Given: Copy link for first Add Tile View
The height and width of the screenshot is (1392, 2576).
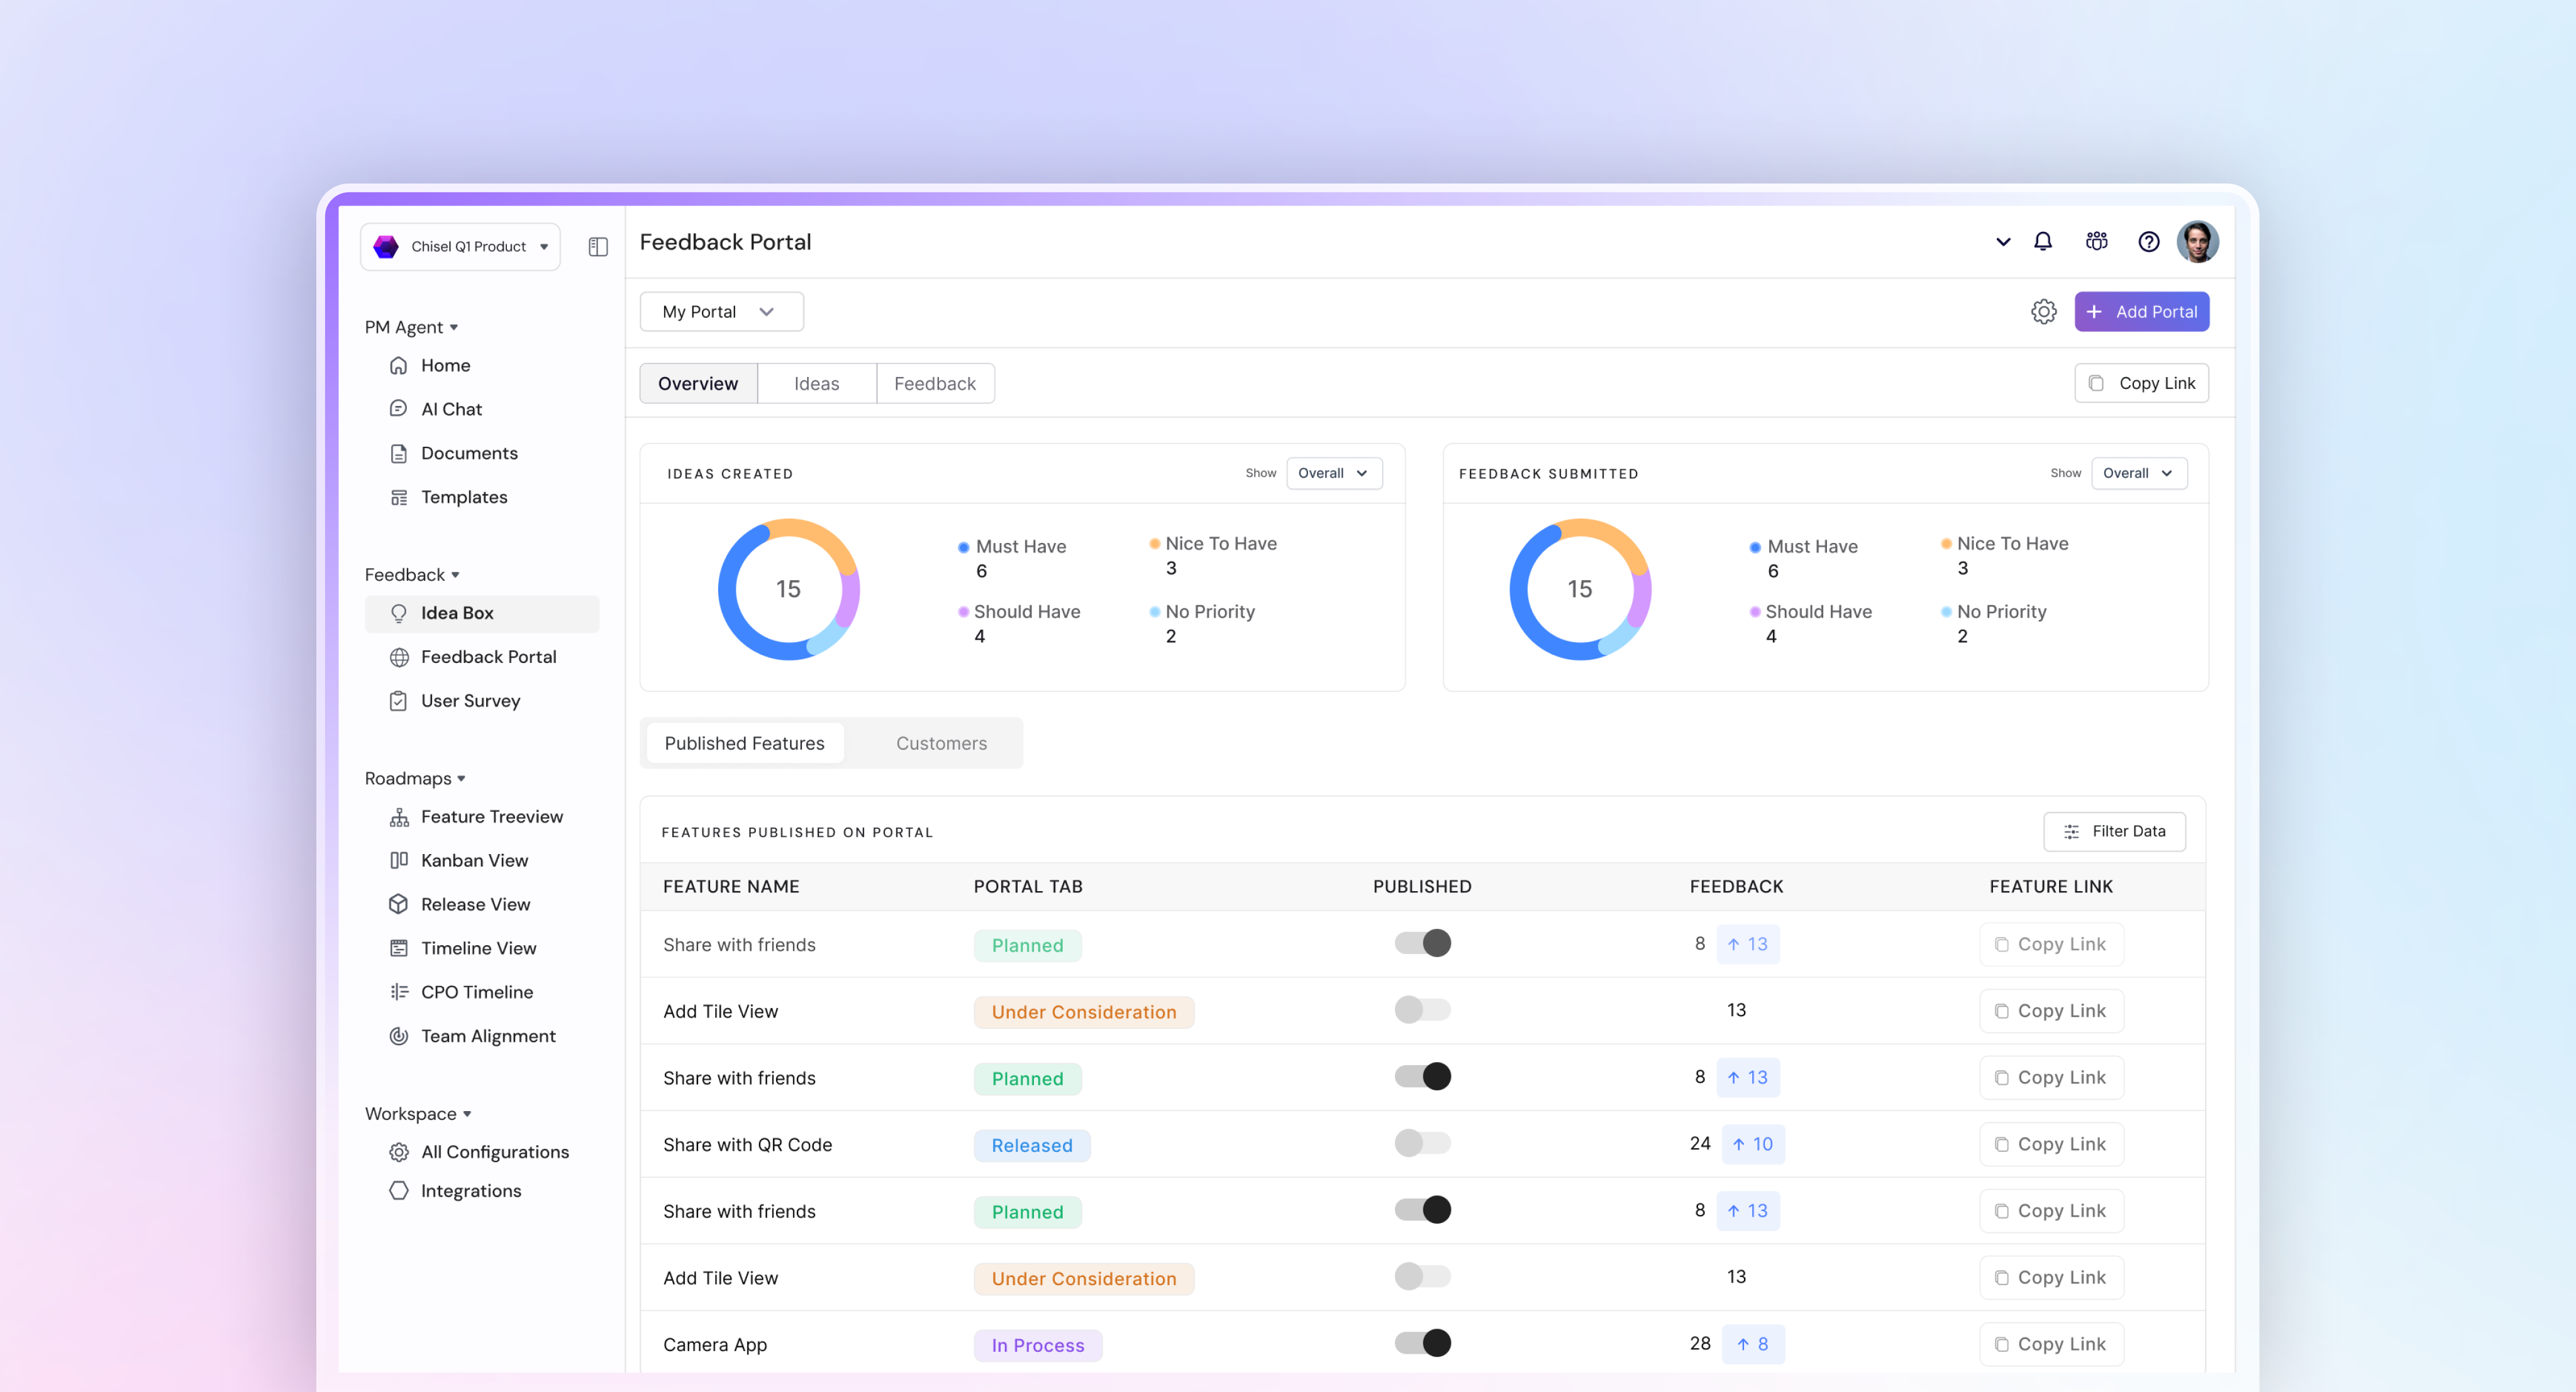Looking at the screenshot, I should point(2051,1011).
